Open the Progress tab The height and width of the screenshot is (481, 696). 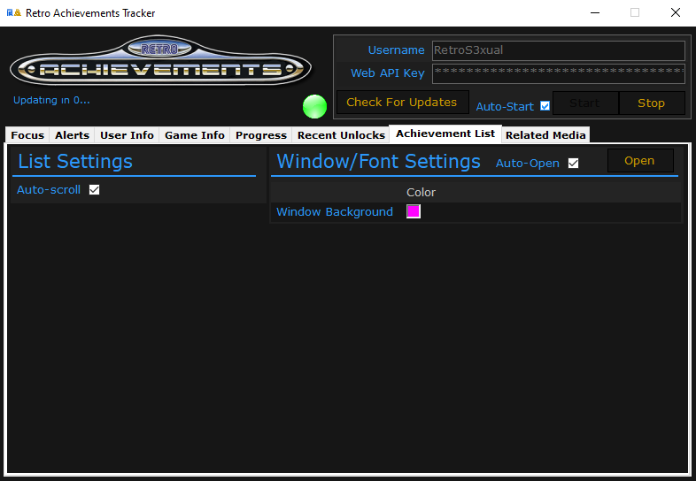[261, 135]
